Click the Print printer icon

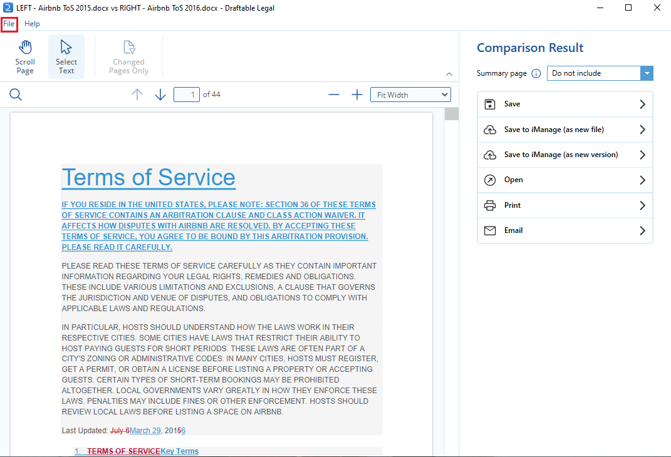click(x=490, y=205)
